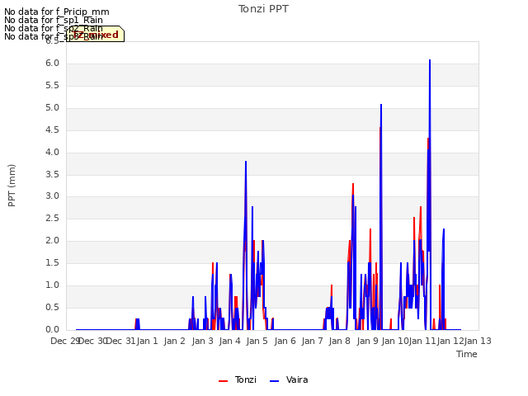Click the Jan 3 x-axis tick label
Image resolution: width=528 pixels, height=396 pixels.
202,341
